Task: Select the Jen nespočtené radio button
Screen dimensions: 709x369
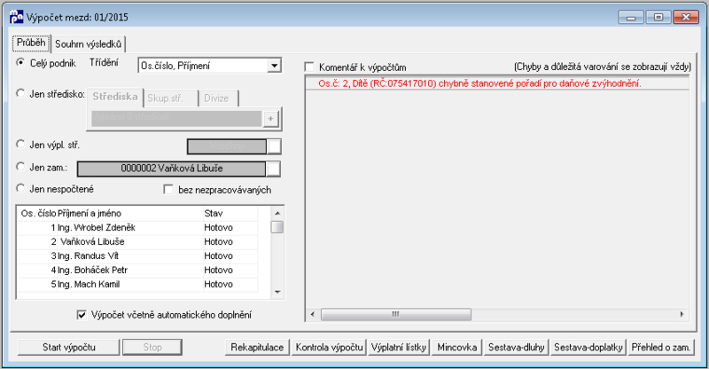Action: [20, 188]
